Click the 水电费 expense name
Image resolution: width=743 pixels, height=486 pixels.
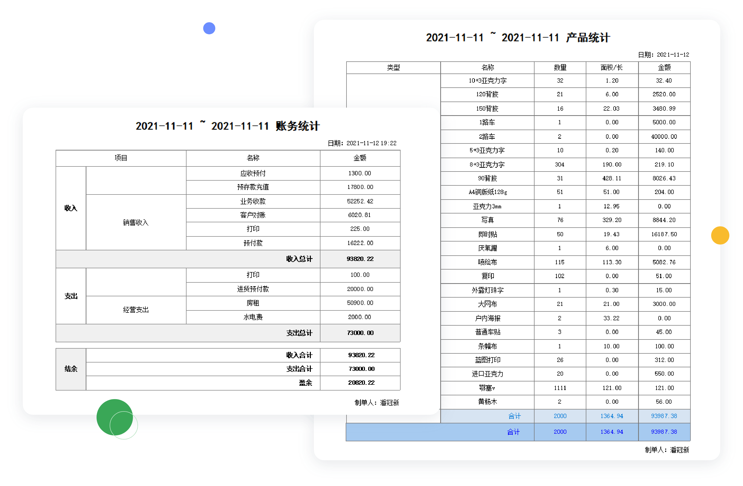[253, 317]
